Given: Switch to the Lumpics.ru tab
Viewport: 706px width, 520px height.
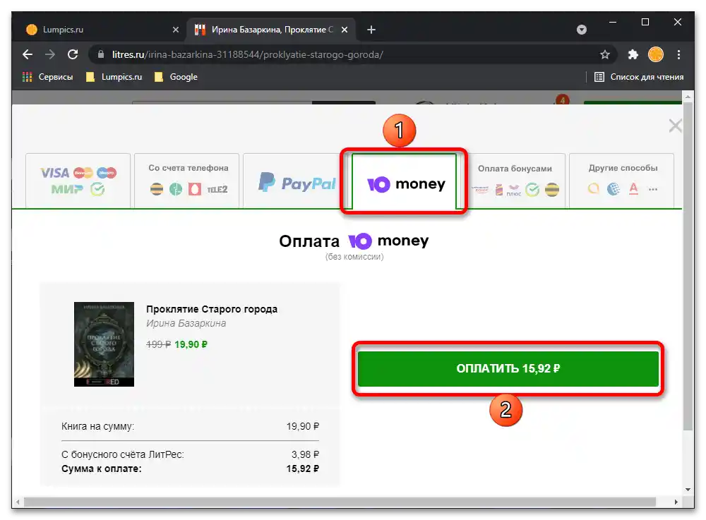Looking at the screenshot, I should 101,30.
